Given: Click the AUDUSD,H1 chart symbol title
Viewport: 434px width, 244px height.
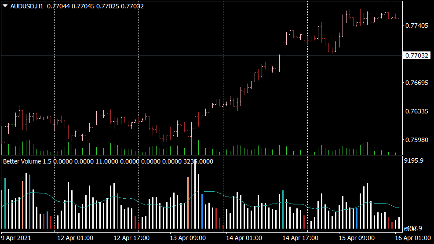Looking at the screenshot, I should (26, 6).
